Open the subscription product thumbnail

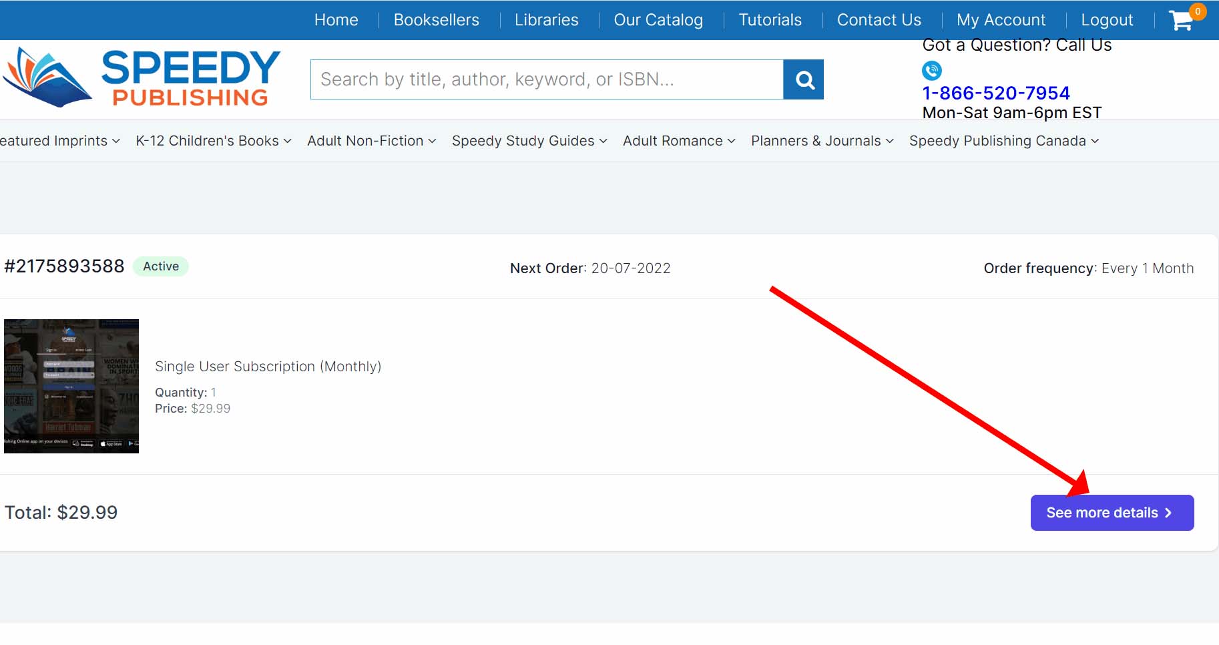(x=71, y=386)
